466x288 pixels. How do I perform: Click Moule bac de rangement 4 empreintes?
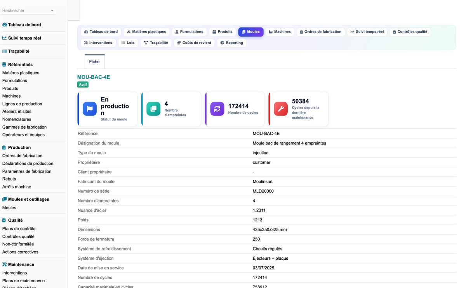coord(289,143)
